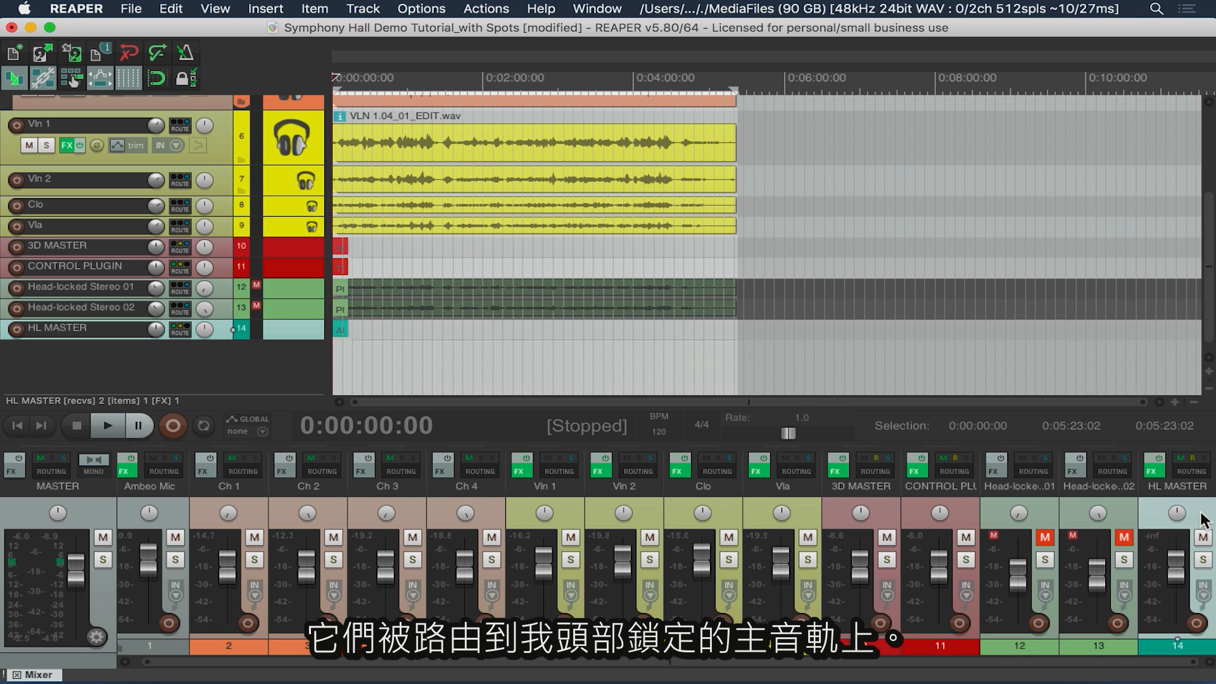The image size is (1216, 684).
Task: Toggle the repeat loop transport button
Action: click(204, 426)
